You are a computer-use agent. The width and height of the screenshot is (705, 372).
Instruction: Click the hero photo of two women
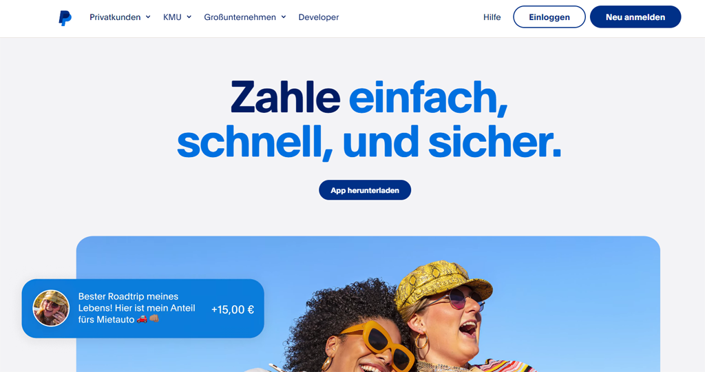pos(368,304)
